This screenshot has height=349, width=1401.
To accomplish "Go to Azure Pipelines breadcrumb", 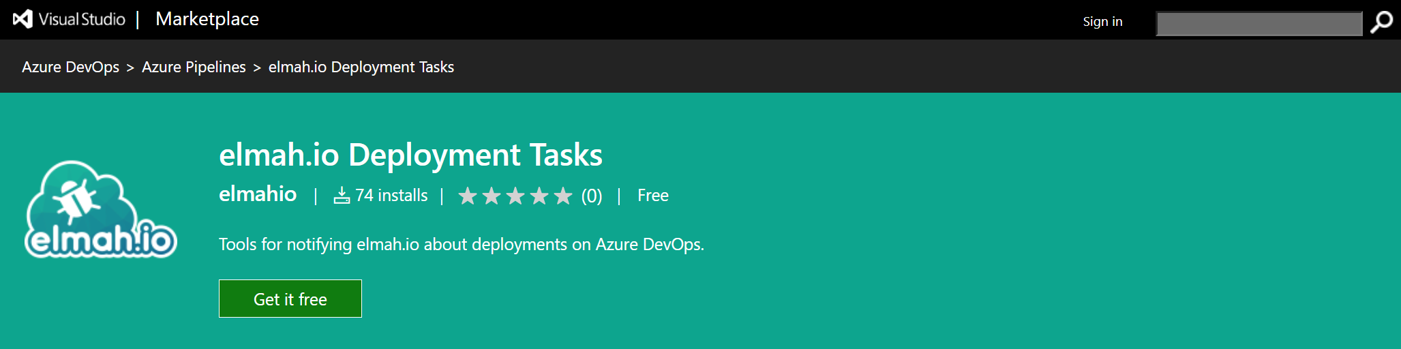I will pos(194,67).
